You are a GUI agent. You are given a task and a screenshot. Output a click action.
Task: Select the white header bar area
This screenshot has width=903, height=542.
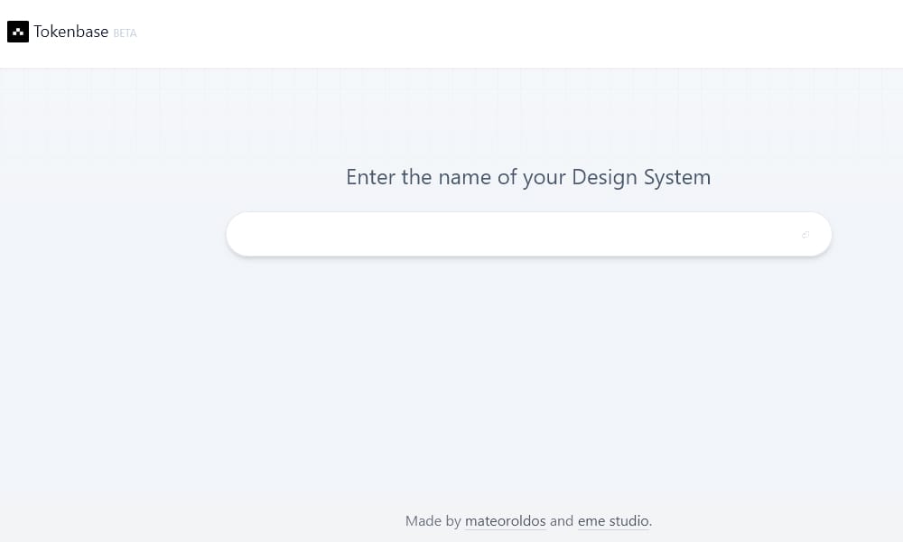(x=451, y=33)
